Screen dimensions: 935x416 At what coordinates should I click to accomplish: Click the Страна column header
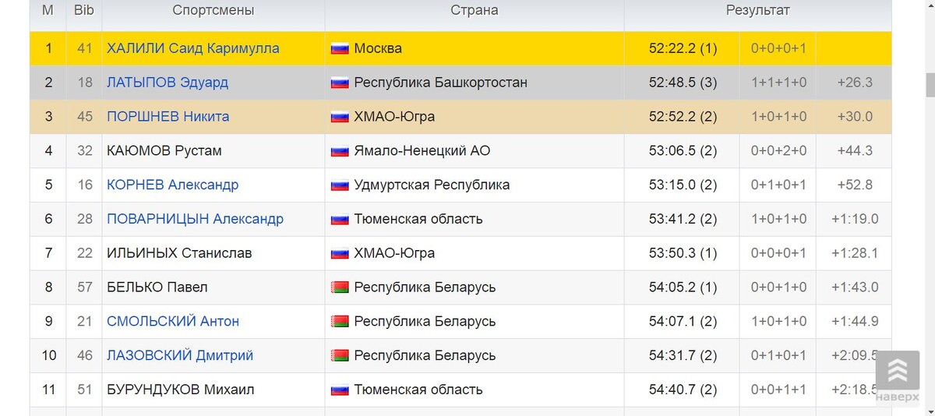click(475, 11)
